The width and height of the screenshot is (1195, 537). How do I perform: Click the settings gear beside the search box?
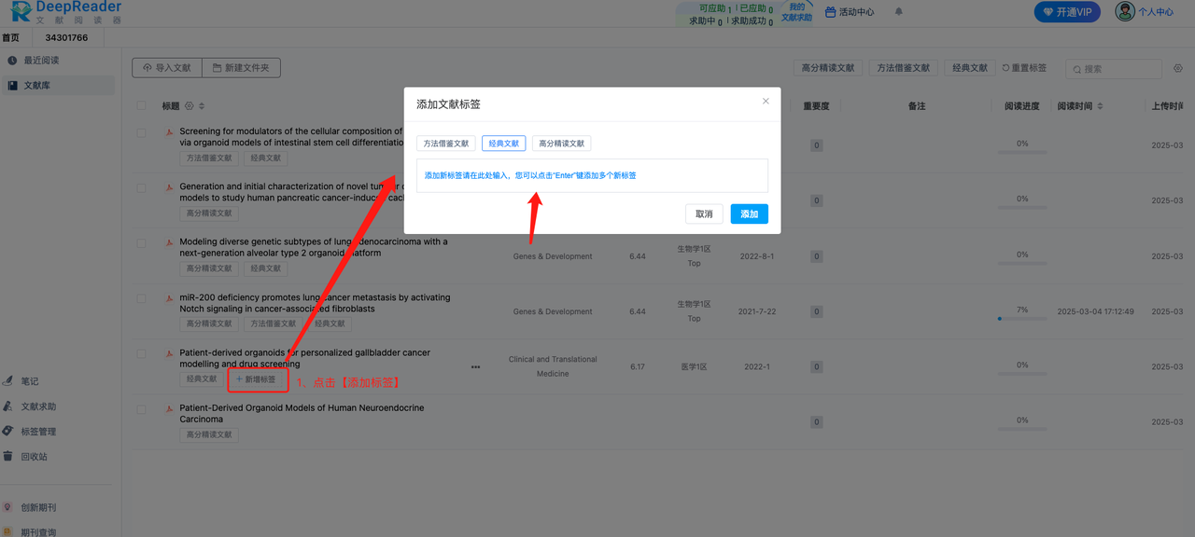pyautogui.click(x=1177, y=68)
